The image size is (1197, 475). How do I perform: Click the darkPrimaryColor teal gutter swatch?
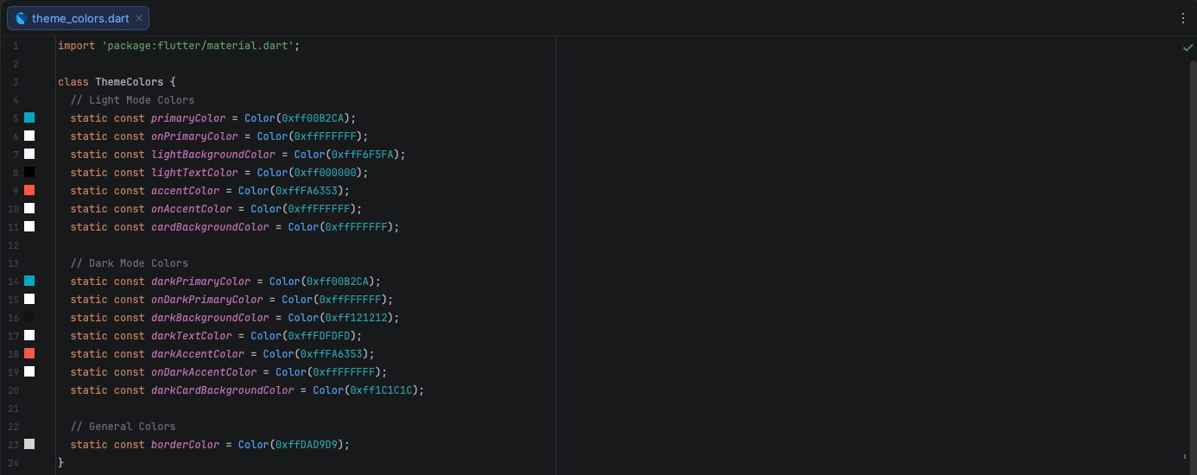[x=29, y=281]
